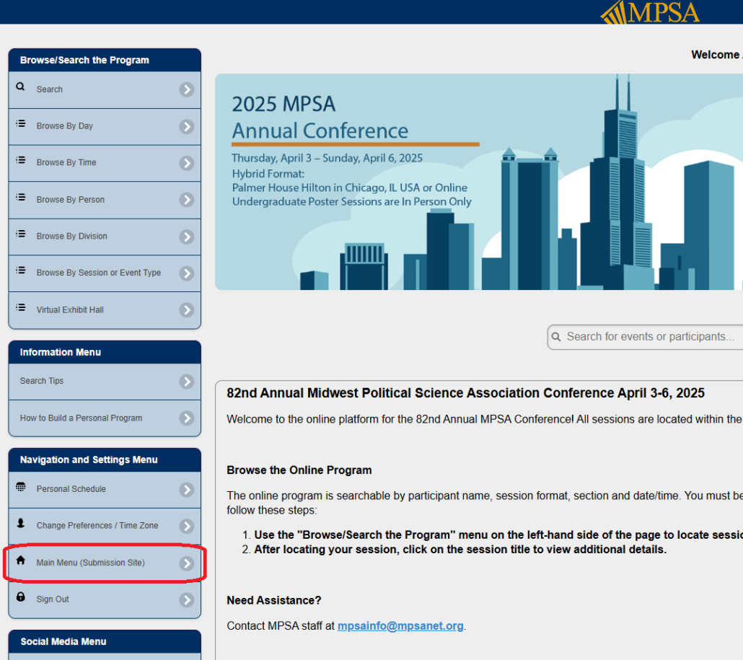
Task: Click person icon beside Change Preferences / Time Zone
Action: click(20, 523)
